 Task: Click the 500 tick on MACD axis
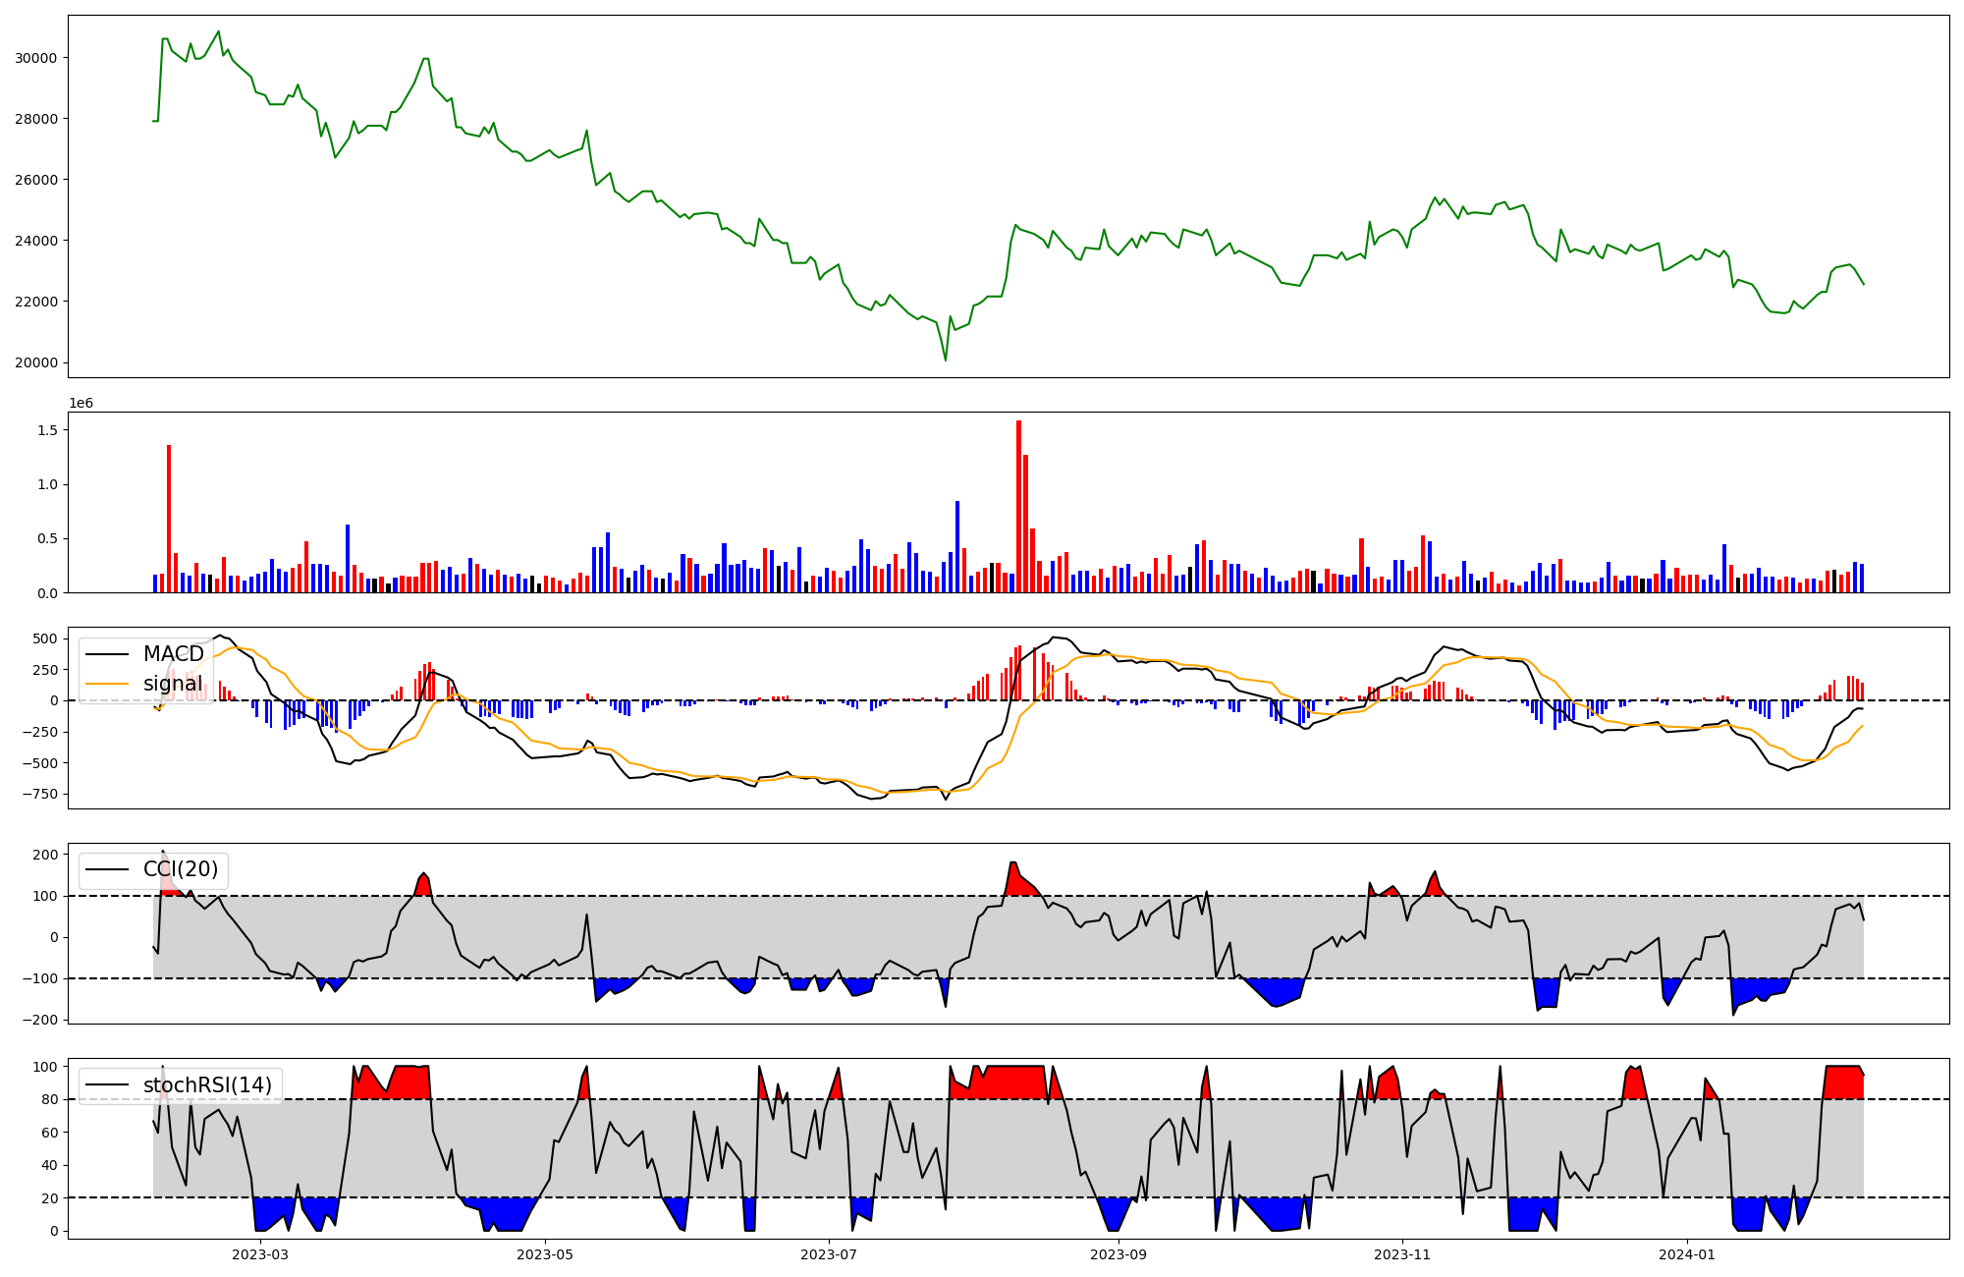[x=45, y=638]
